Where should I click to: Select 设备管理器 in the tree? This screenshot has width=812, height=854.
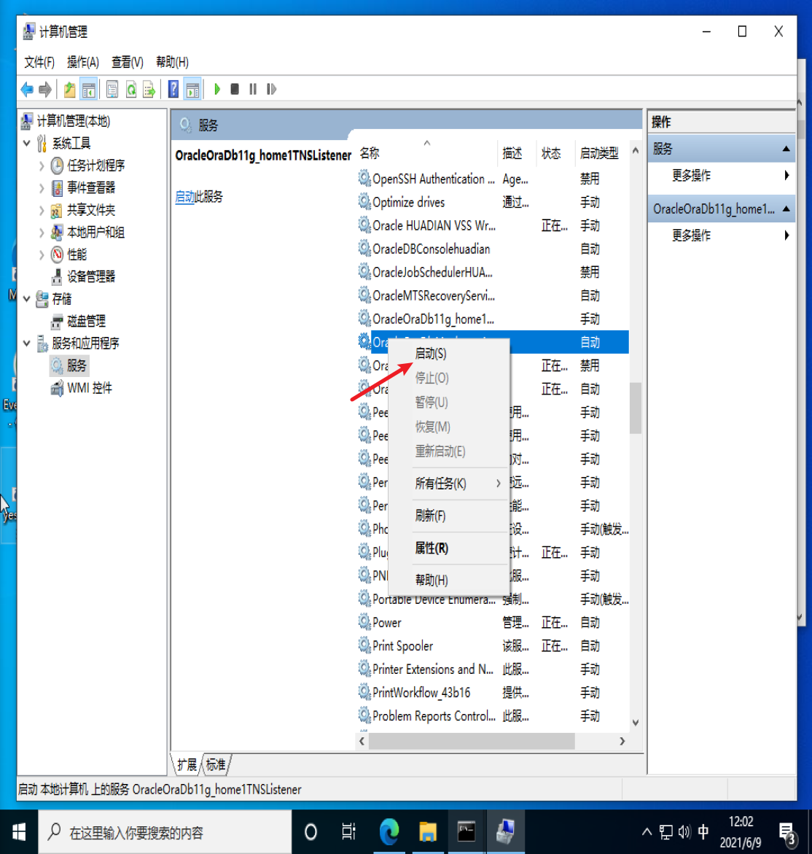[91, 276]
